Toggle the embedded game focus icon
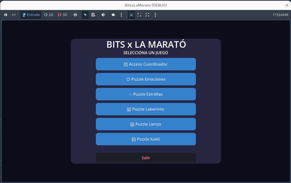This screenshot has width=291, height=183. (131, 15)
